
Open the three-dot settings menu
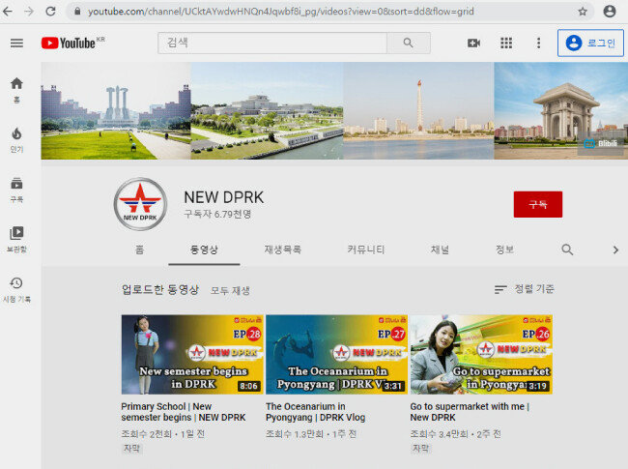coord(538,43)
